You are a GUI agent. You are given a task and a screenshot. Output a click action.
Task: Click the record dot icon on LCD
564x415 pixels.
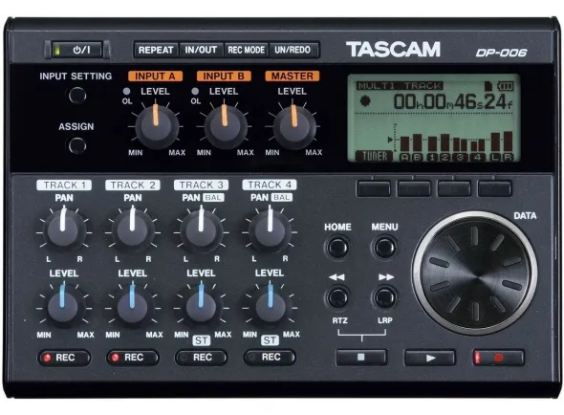[365, 100]
